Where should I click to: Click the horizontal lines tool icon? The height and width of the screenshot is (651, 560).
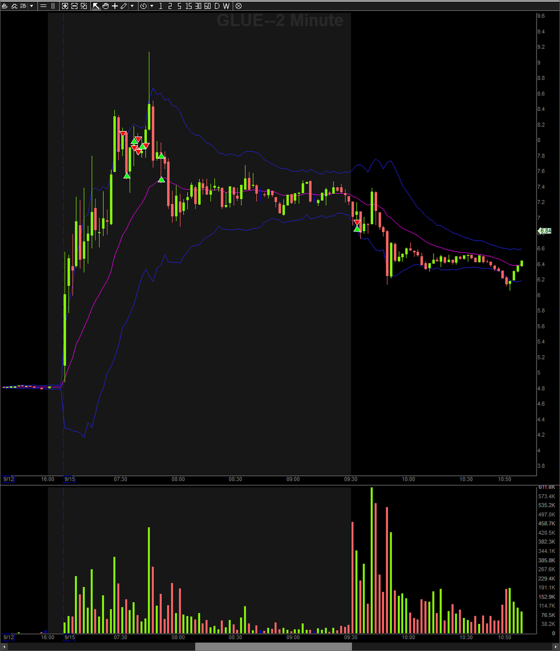coord(43,6)
